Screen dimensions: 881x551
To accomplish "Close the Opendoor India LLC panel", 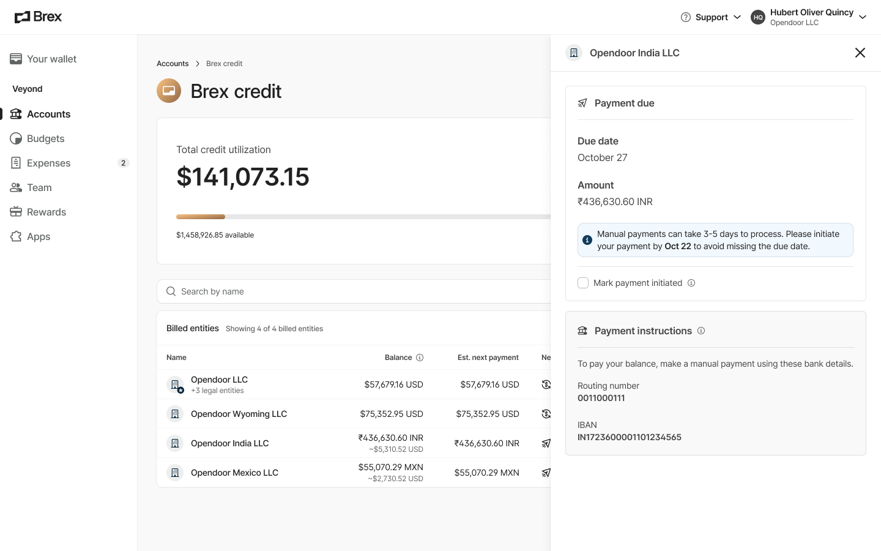I will pos(860,53).
